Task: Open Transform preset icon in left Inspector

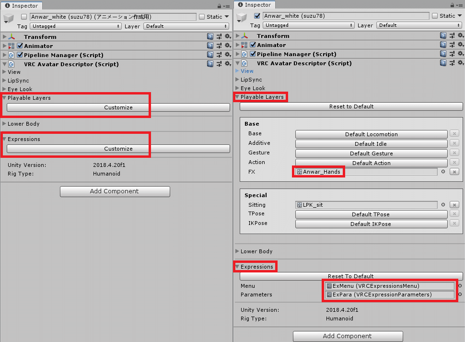Action: [x=219, y=36]
